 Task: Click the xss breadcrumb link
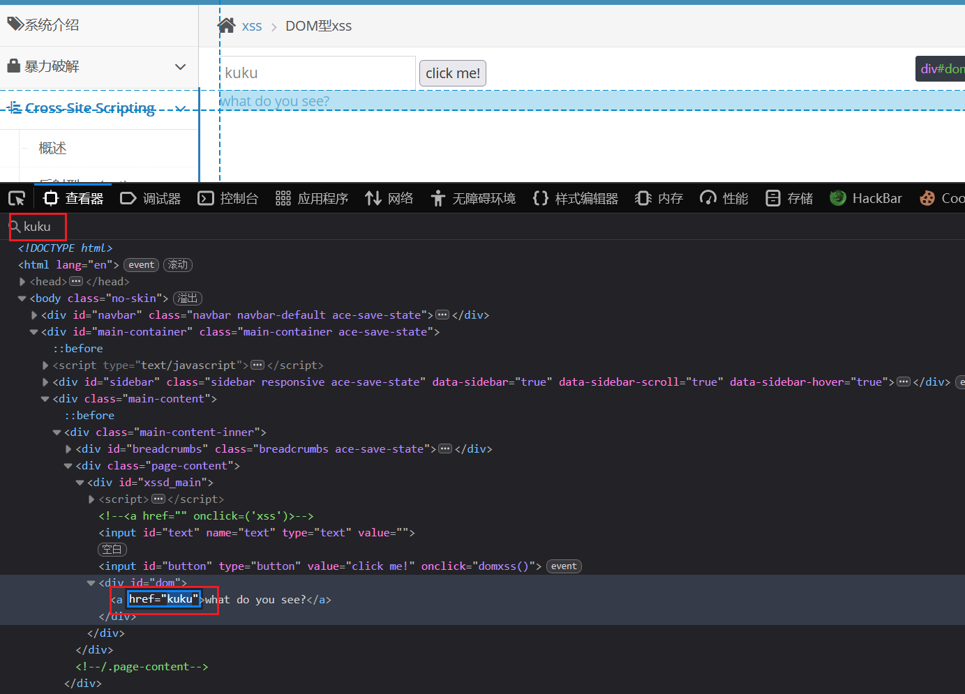252,27
